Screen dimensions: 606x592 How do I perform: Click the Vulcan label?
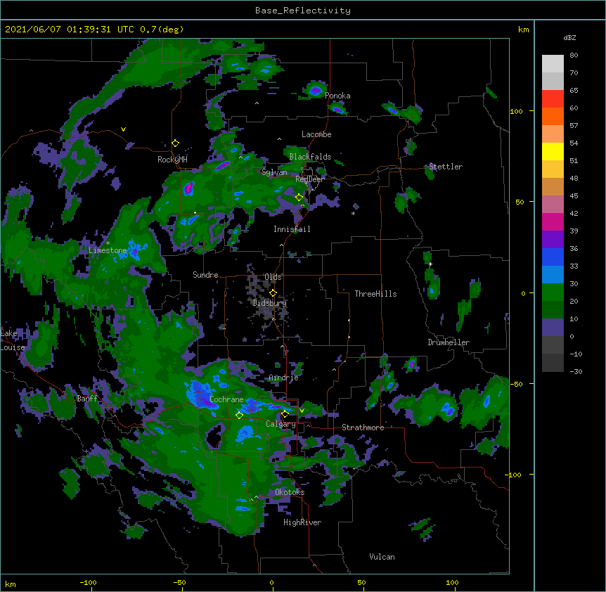tap(382, 557)
